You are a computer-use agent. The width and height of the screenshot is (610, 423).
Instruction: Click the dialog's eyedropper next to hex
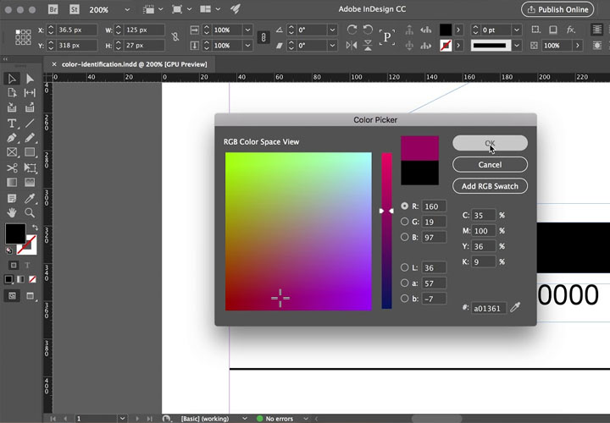pos(515,307)
